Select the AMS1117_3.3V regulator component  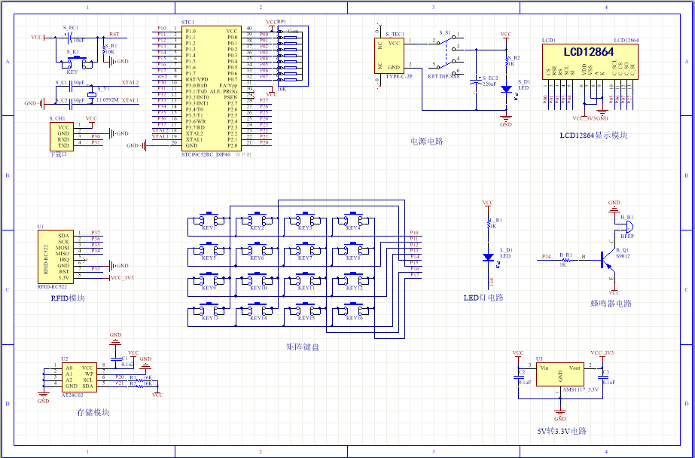tap(559, 375)
